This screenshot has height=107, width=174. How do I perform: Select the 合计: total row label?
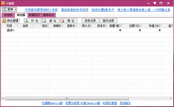click(10, 30)
